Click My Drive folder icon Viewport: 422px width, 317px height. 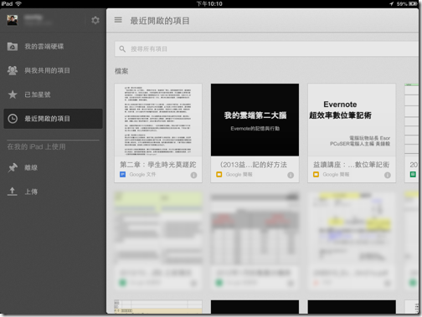[x=13, y=47]
